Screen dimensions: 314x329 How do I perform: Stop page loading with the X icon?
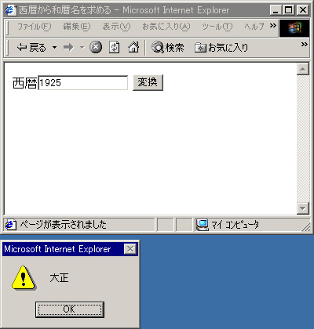point(96,48)
